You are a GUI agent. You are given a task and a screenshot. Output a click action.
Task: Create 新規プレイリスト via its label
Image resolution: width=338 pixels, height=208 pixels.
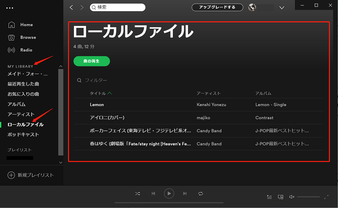(35, 175)
